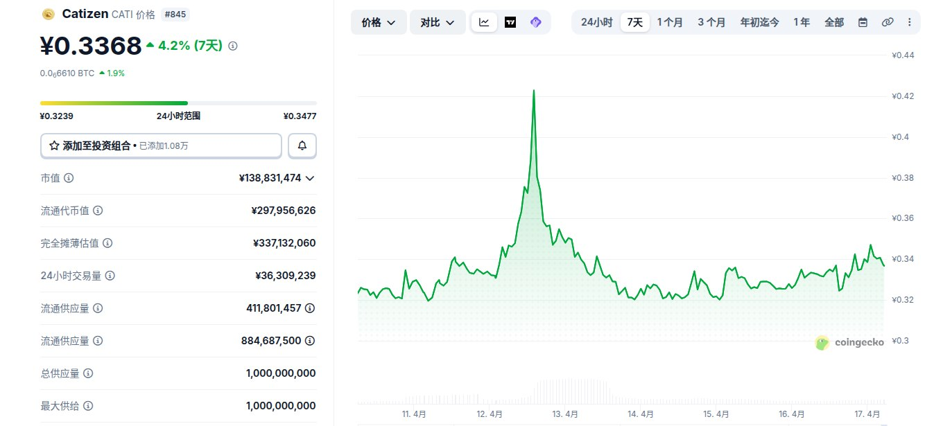Click the ¥0.3239 low range value
This screenshot has width=943, height=426.
[57, 116]
